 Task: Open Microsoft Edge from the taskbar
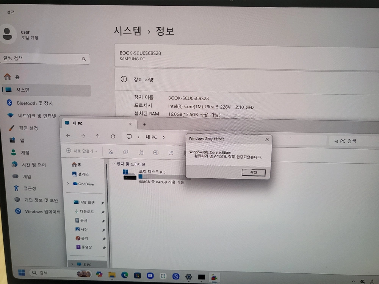[x=125, y=275]
